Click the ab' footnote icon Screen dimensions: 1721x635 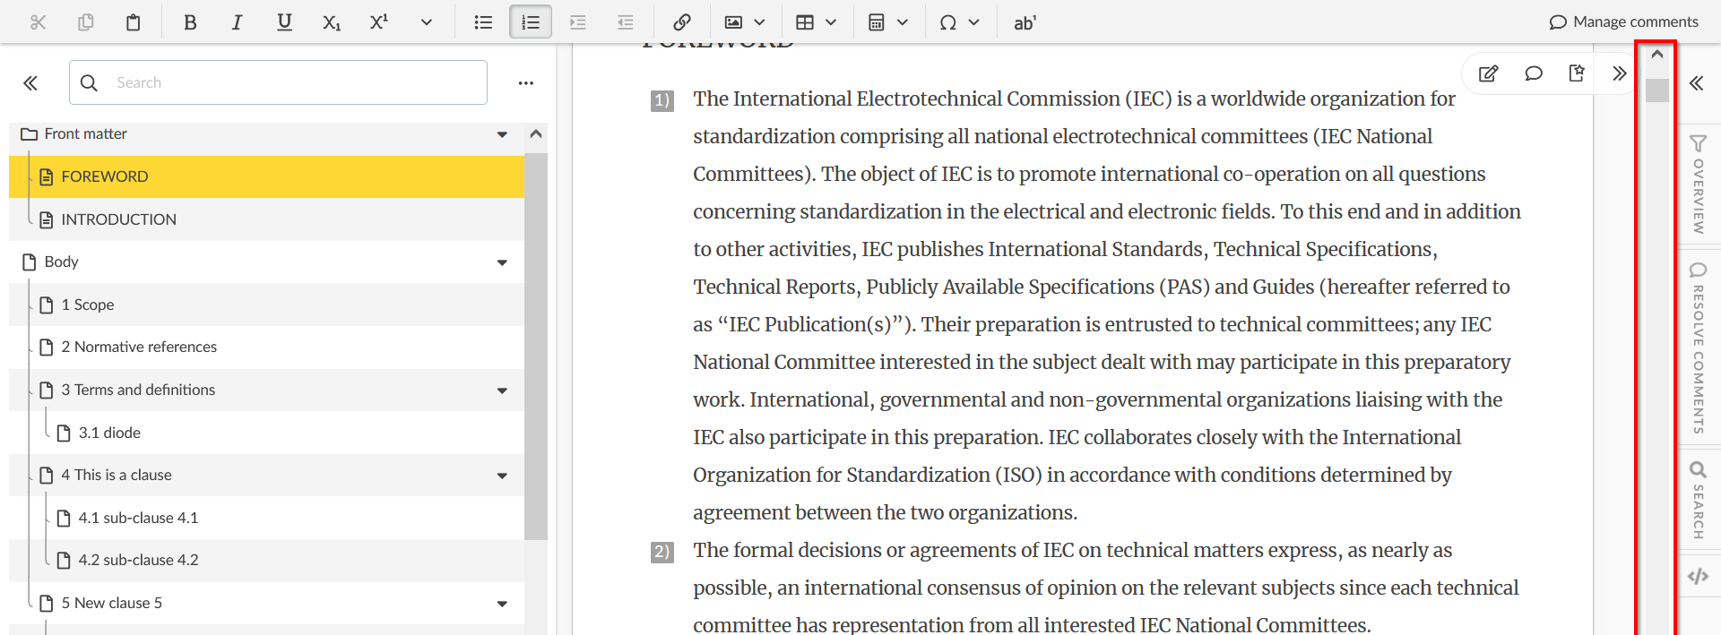click(x=1025, y=22)
